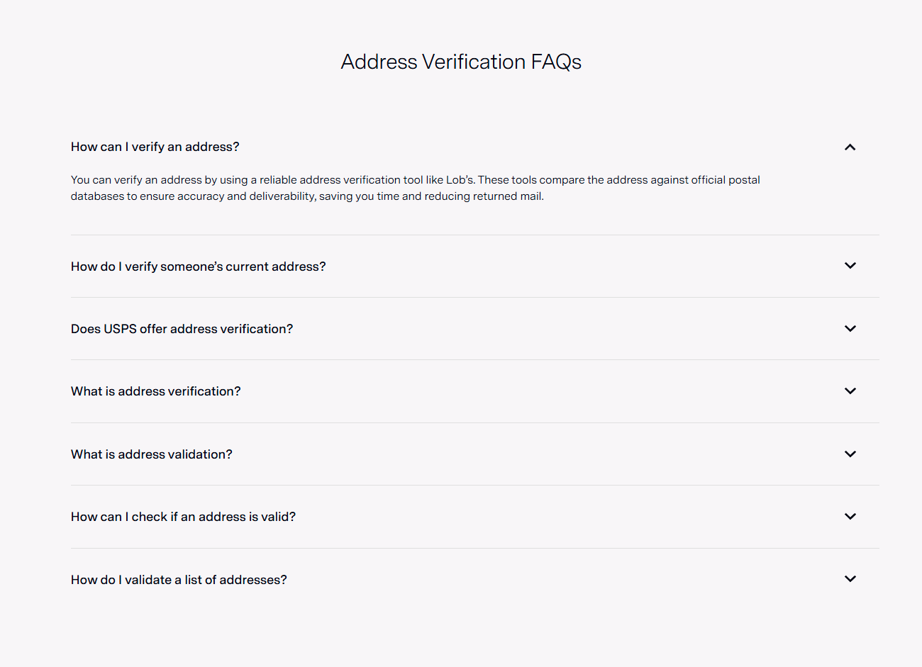Click the divider below the first FAQ answer
This screenshot has width=922, height=667.
pyautogui.click(x=474, y=235)
